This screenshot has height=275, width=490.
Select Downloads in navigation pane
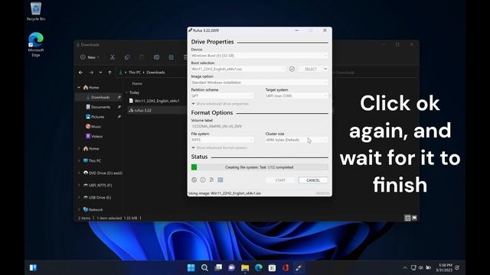coord(100,97)
